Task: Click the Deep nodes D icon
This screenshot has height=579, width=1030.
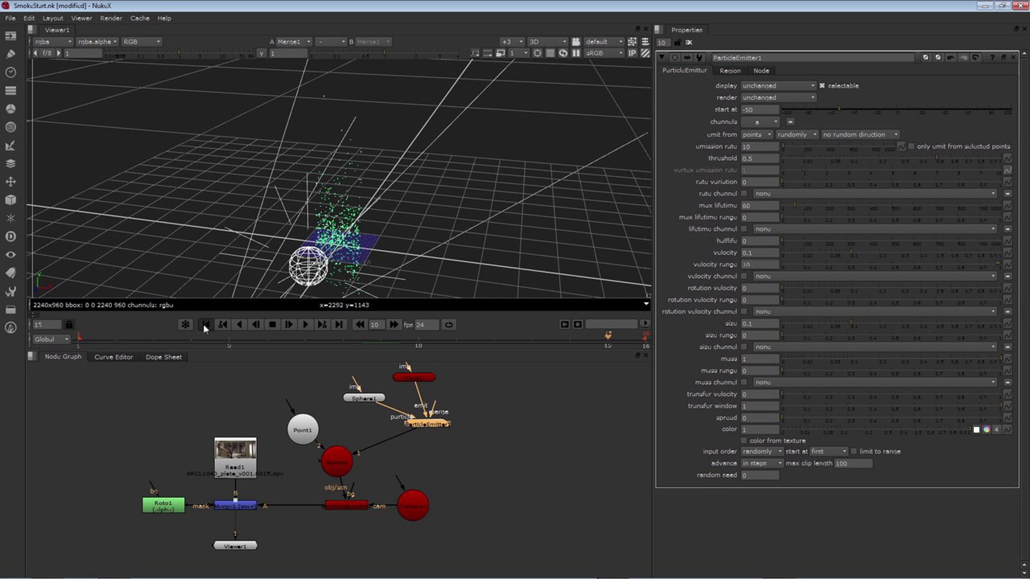Action: tap(11, 236)
